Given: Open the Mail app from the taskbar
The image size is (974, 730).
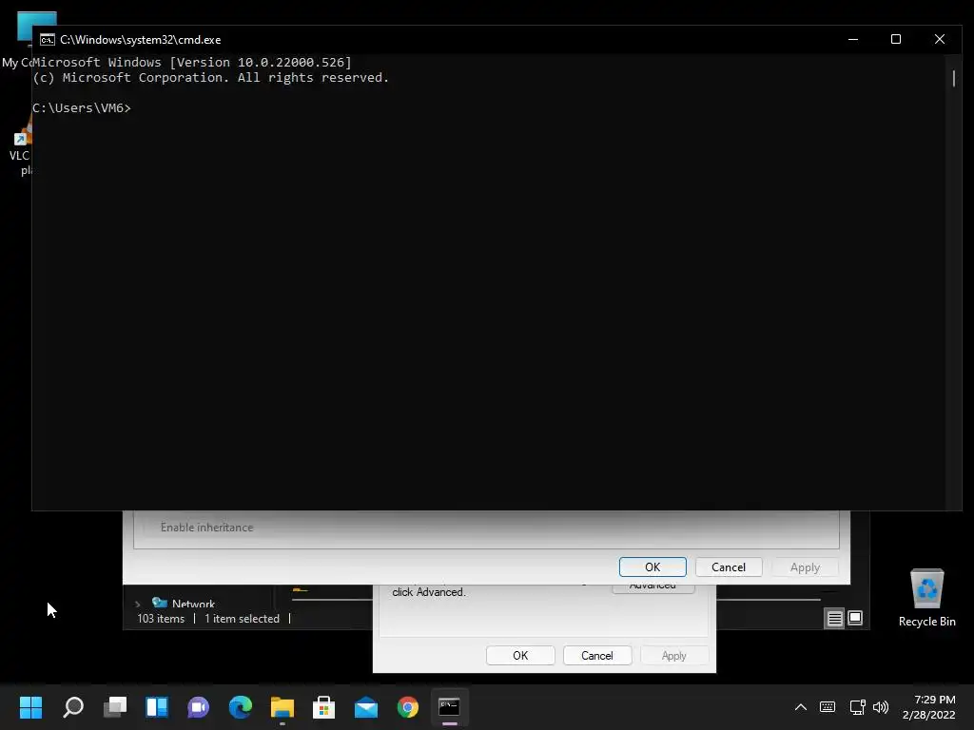Looking at the screenshot, I should (366, 707).
